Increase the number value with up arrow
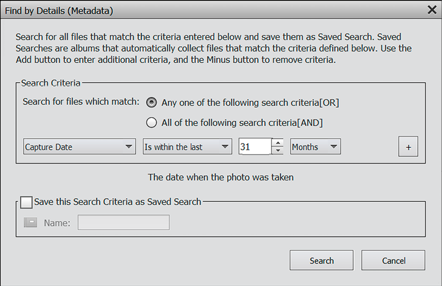442x286 pixels. [278, 142]
